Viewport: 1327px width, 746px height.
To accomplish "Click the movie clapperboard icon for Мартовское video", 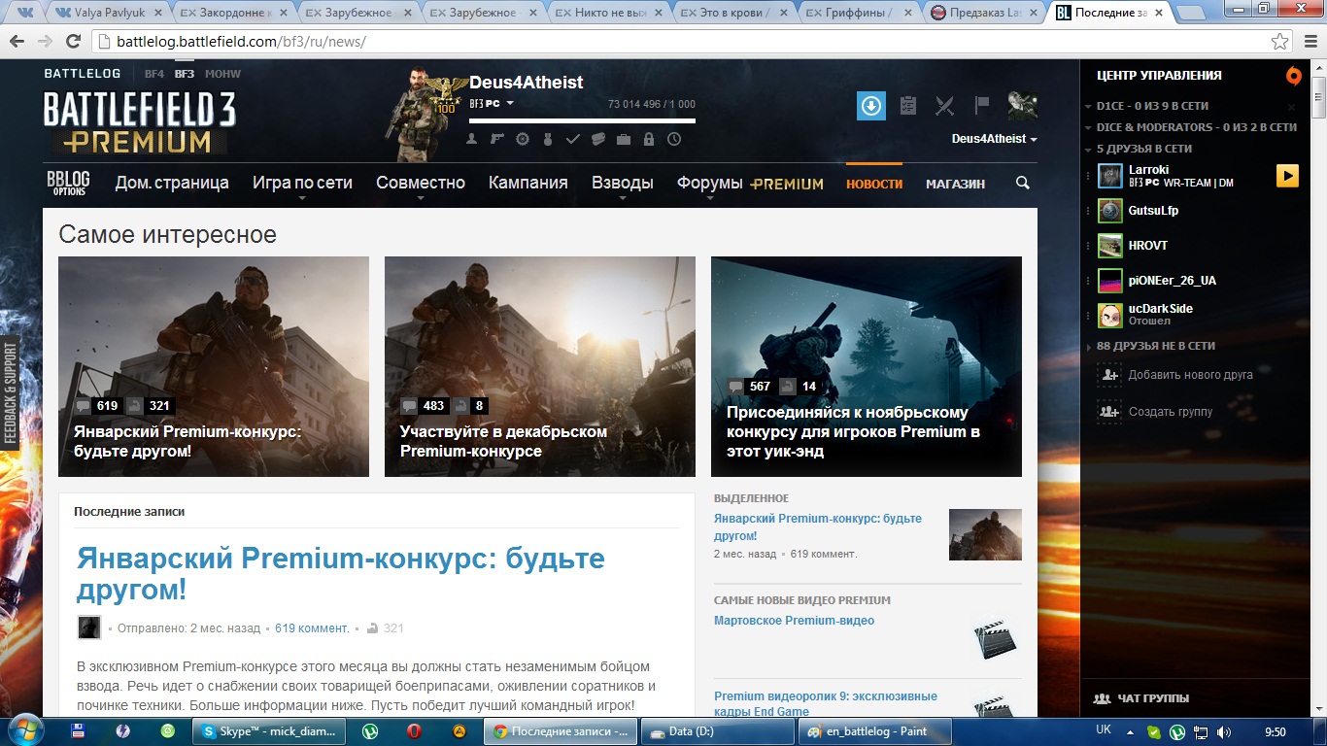I will tap(996, 638).
